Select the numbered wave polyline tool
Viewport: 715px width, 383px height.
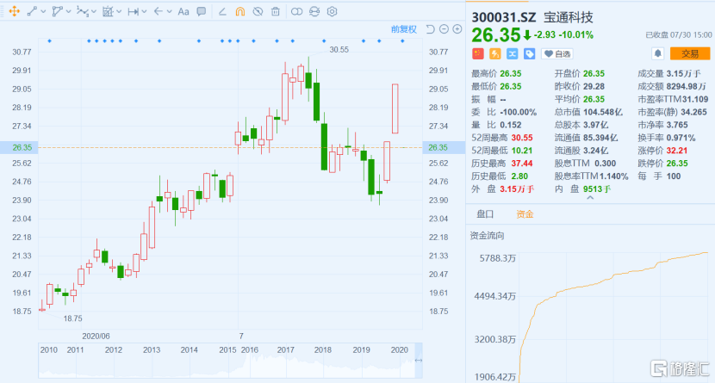click(82, 11)
